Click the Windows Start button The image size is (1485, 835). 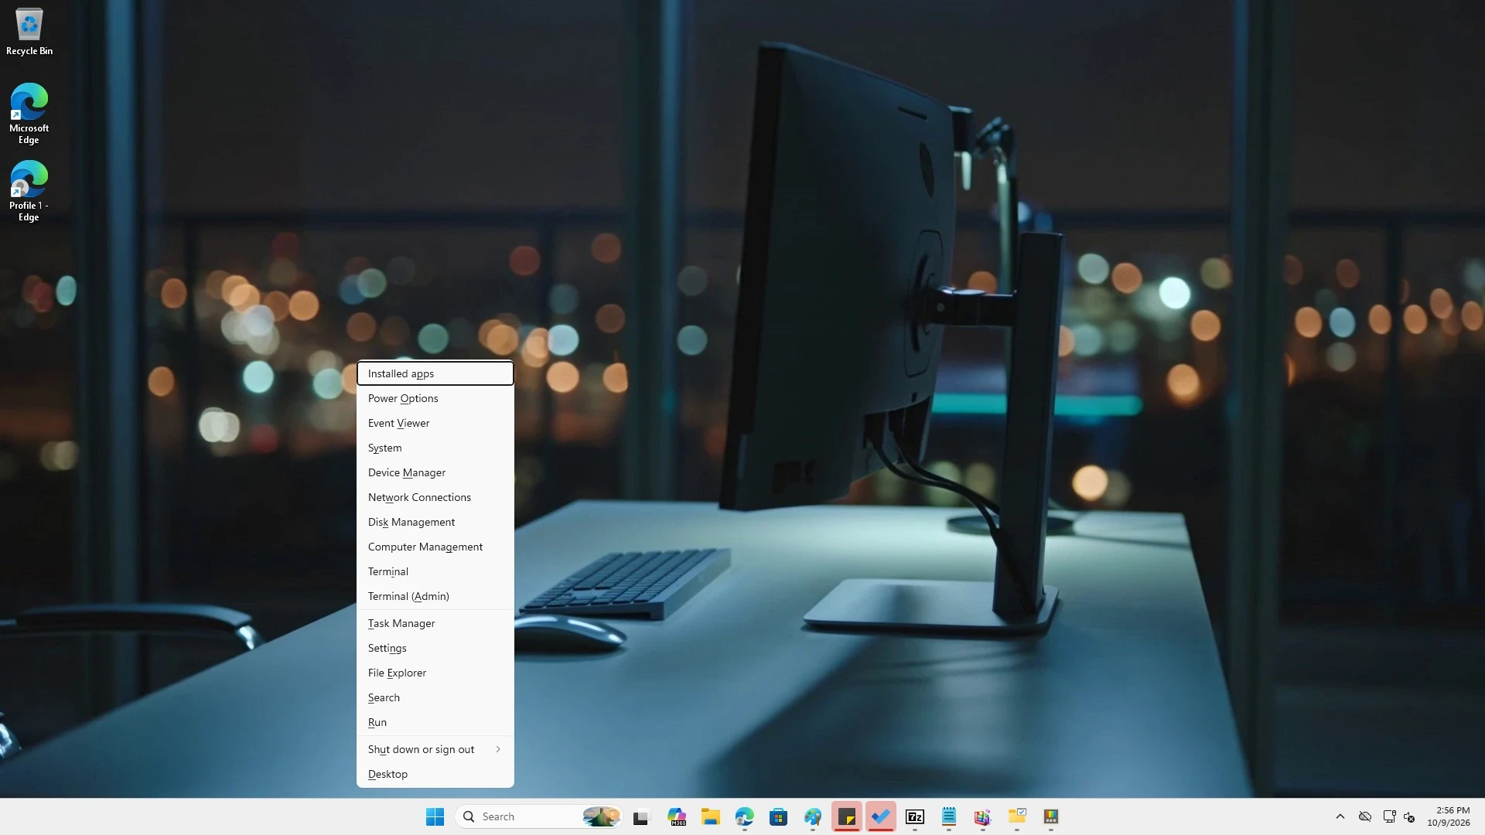pos(435,816)
